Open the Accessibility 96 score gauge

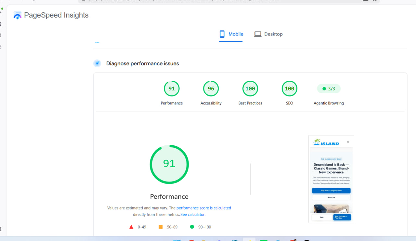point(211,88)
